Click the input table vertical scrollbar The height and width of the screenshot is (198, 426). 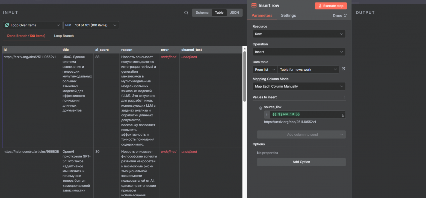point(244,76)
